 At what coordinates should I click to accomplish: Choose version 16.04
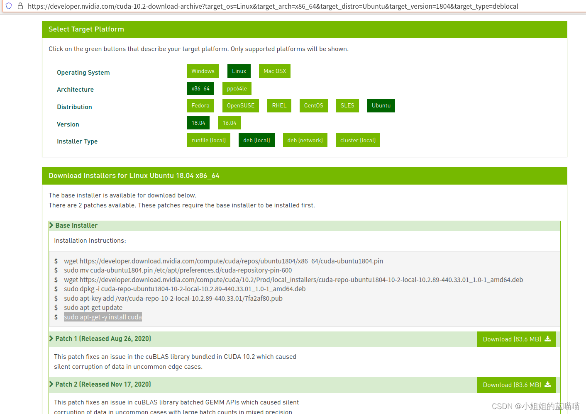(230, 123)
